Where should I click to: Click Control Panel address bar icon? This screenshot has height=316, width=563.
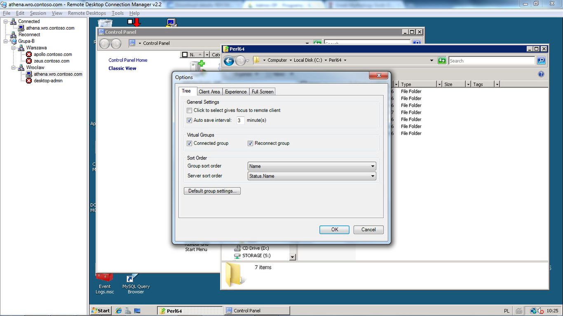click(x=132, y=43)
